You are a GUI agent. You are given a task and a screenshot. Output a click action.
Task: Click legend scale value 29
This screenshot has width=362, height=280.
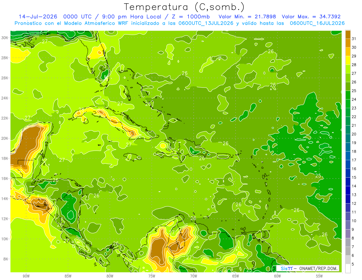point(354,56)
